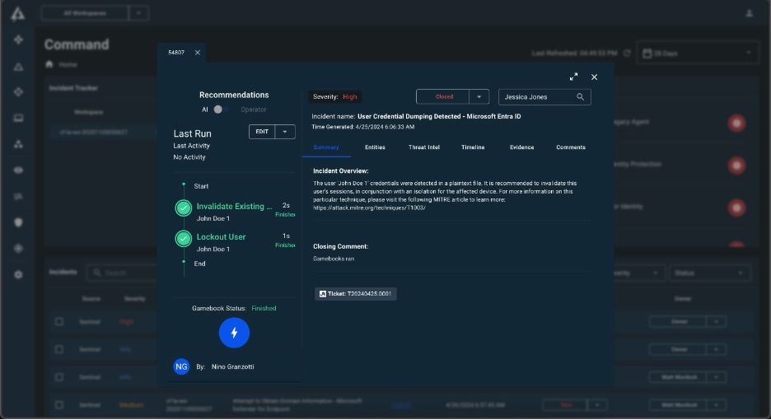Image resolution: width=771 pixels, height=420 pixels.
Task: Switch to the Entities tab
Action: pyautogui.click(x=375, y=147)
